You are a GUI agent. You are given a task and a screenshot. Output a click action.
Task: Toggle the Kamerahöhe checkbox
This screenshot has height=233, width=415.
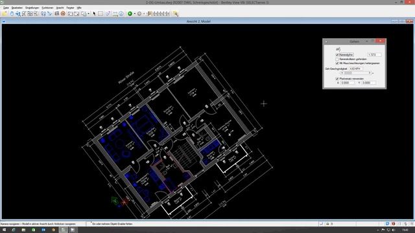pos(337,54)
